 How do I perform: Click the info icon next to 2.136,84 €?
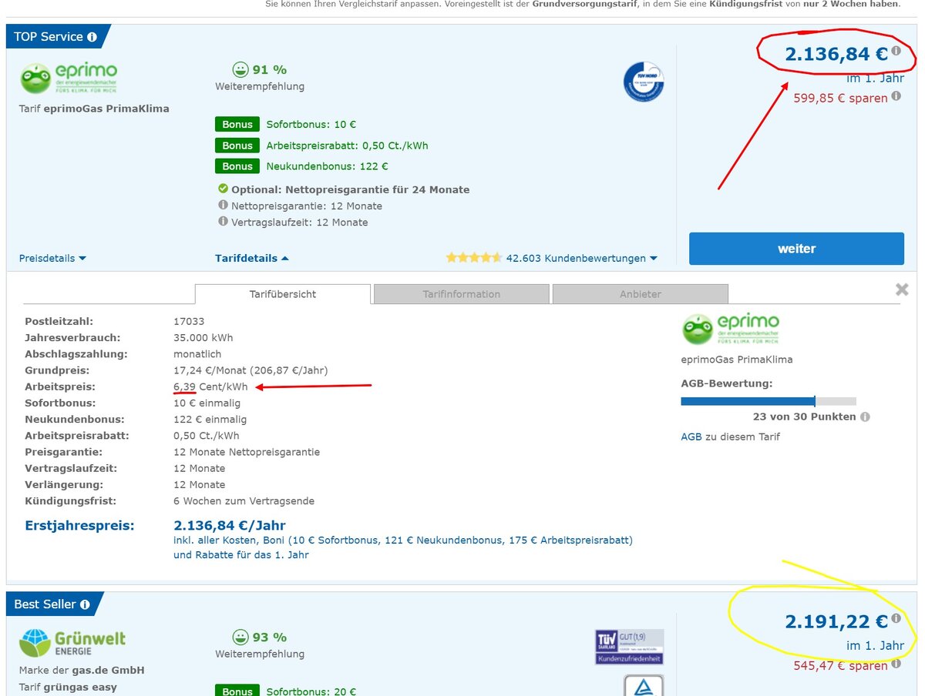pyautogui.click(x=896, y=51)
